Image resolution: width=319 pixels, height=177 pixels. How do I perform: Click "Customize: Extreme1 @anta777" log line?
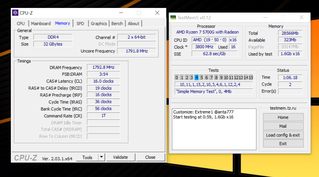(x=203, y=112)
